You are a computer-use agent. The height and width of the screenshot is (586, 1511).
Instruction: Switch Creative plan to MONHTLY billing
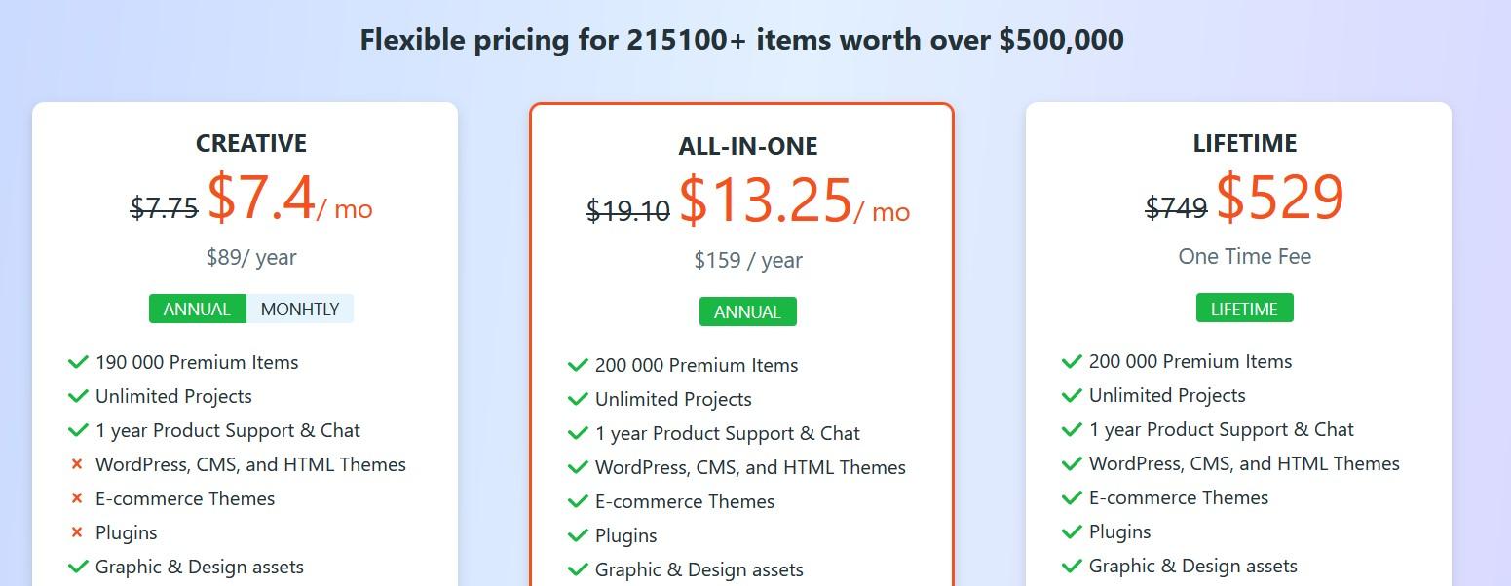(300, 309)
